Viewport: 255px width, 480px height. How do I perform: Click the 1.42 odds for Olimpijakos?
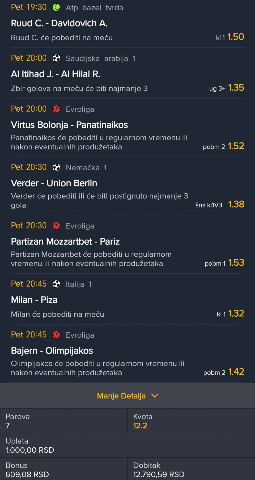point(236,372)
